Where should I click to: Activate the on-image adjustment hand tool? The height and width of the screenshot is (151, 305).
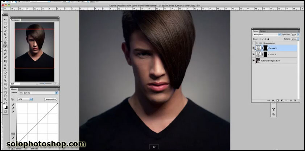(13, 99)
